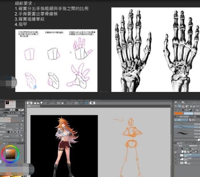This screenshot has width=200, height=177.
Task: Pick a shade in color wheel square
Action: click(10, 154)
